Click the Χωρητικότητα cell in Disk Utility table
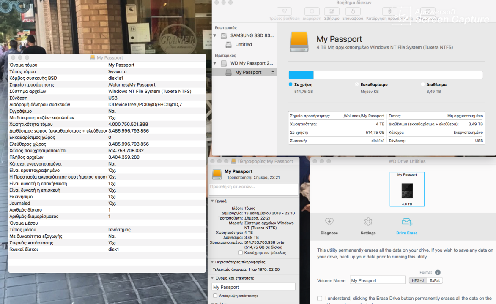 337,124
